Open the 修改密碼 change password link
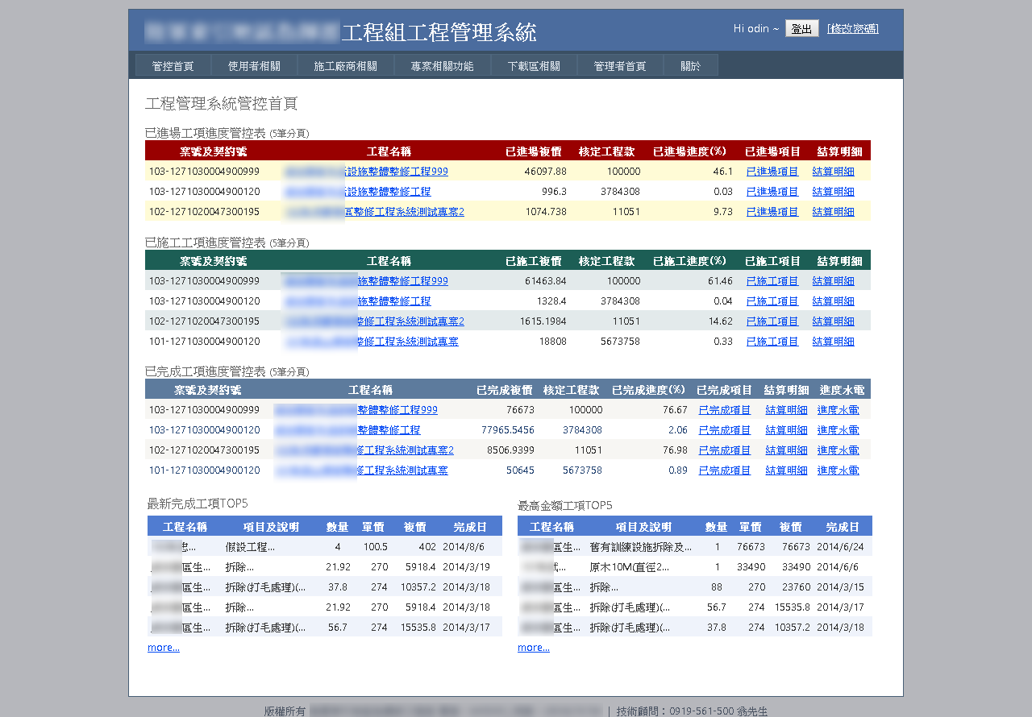Viewport: 1032px width, 717px height. click(x=852, y=29)
